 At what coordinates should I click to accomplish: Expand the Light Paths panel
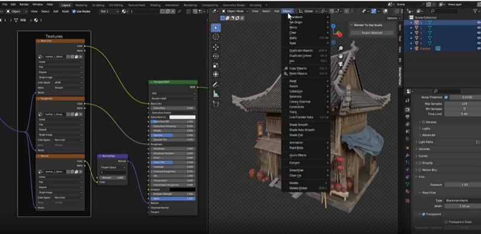[x=426, y=142]
